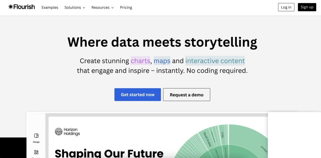This screenshot has height=158, width=321.
Task: Click the Shaping Our Future headline preview
Action: point(109,153)
